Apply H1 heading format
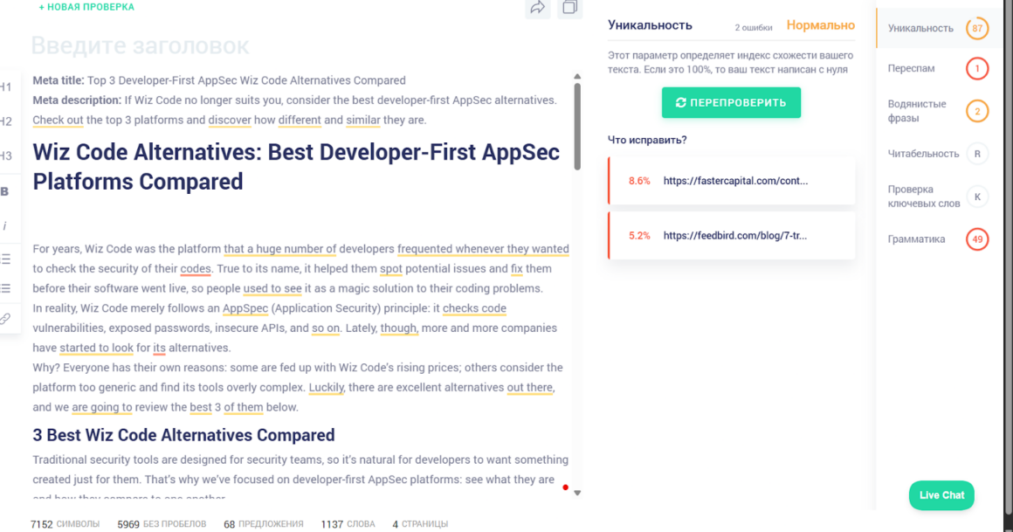The height and width of the screenshot is (532, 1013). (6, 87)
